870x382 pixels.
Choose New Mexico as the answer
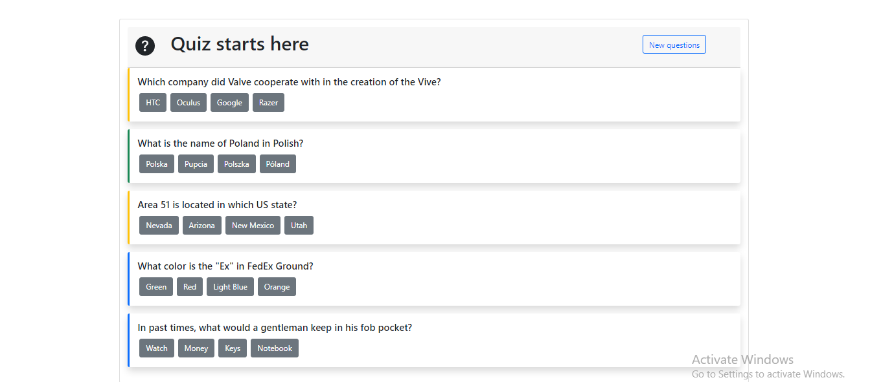tap(253, 226)
